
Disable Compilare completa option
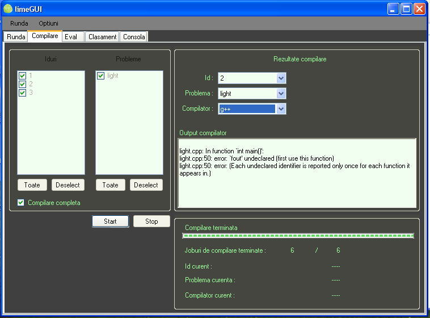tap(20, 203)
